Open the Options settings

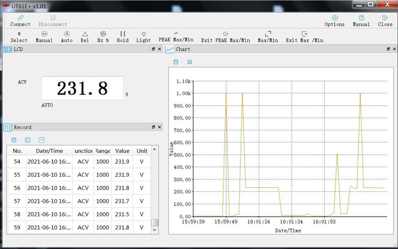point(334,20)
